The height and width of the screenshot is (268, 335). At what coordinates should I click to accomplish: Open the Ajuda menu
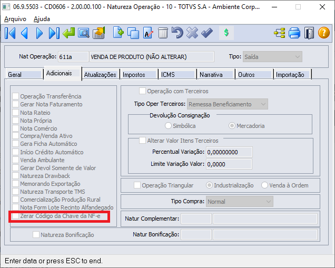coord(42,19)
